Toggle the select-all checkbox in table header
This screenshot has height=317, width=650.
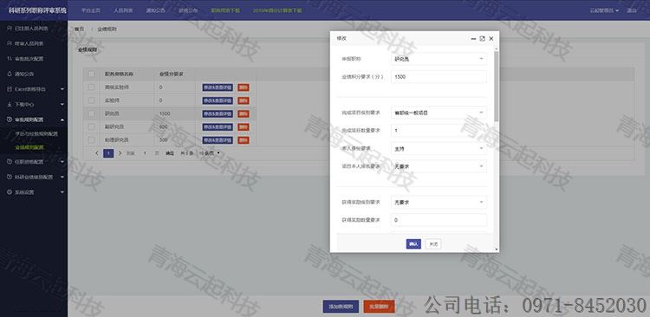pos(91,74)
